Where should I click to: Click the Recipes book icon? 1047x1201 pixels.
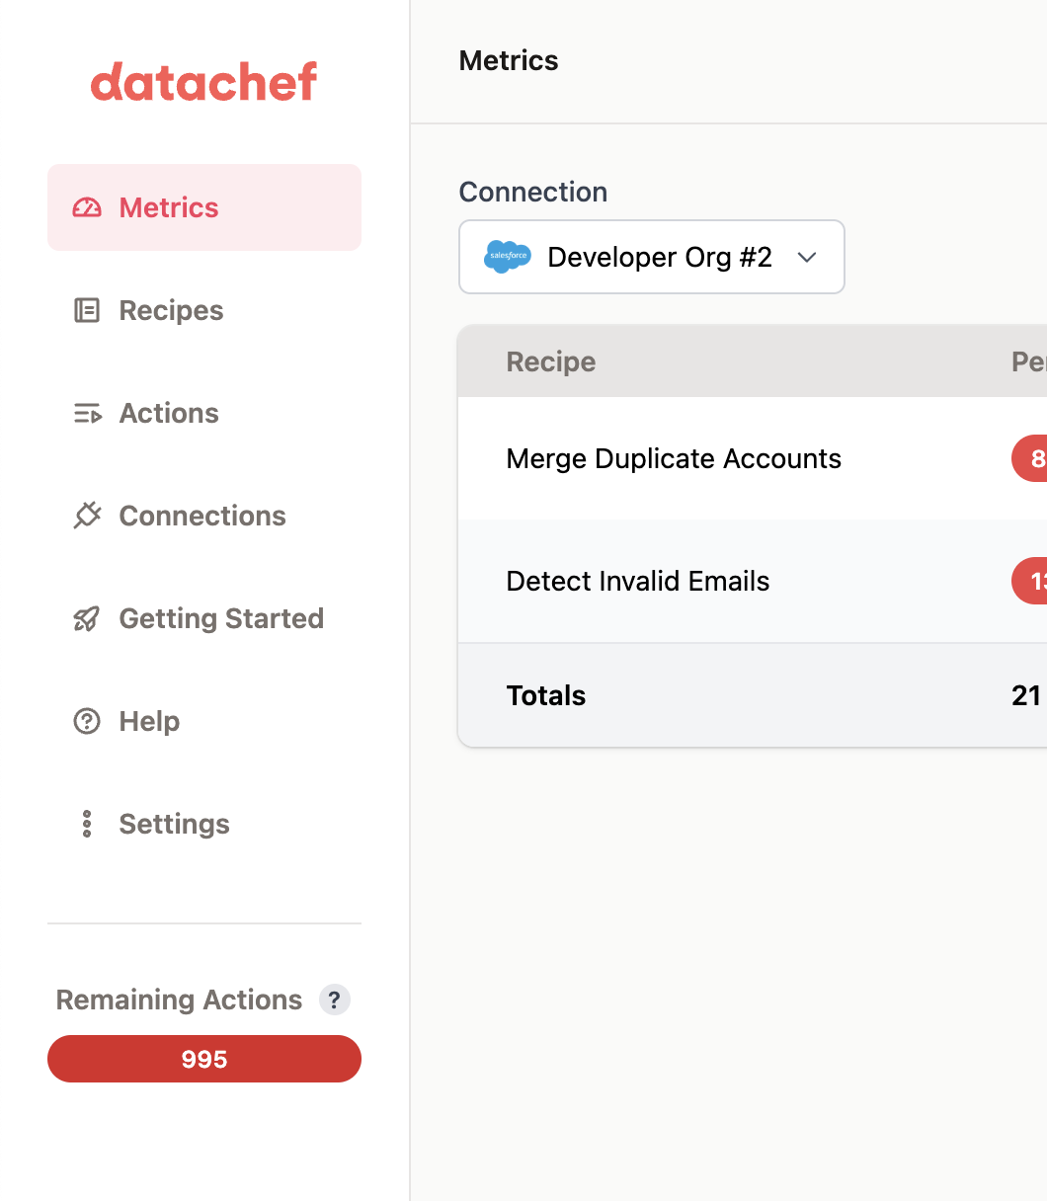[87, 310]
